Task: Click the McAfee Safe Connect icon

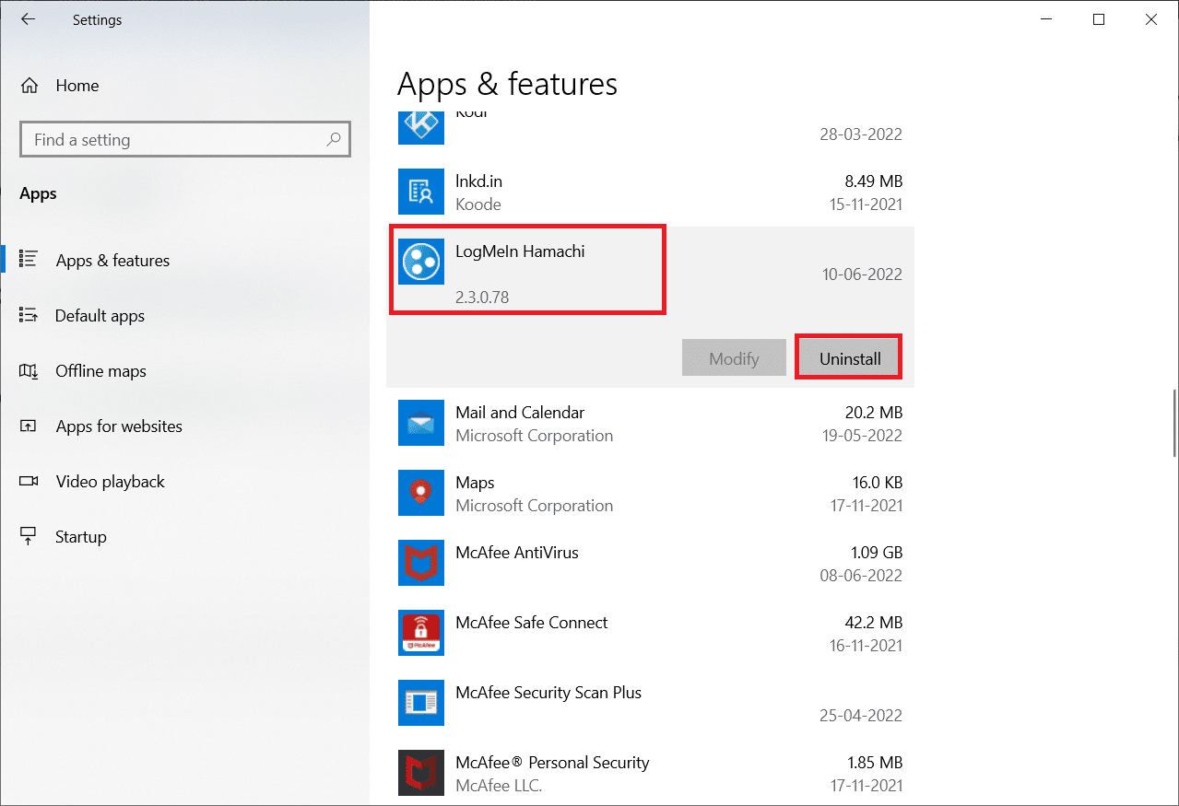Action: tap(421, 634)
